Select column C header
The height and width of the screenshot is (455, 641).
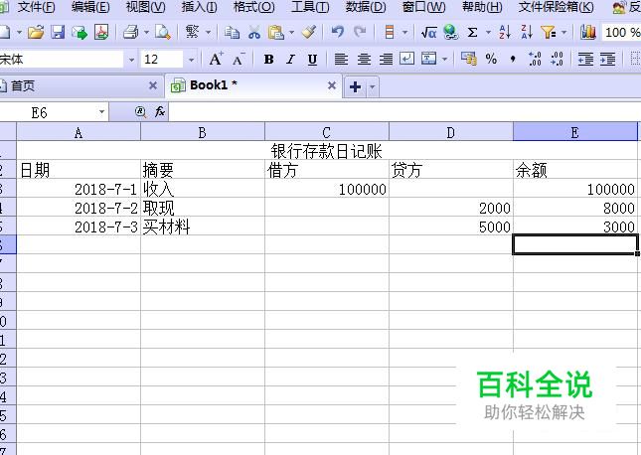coord(327,132)
